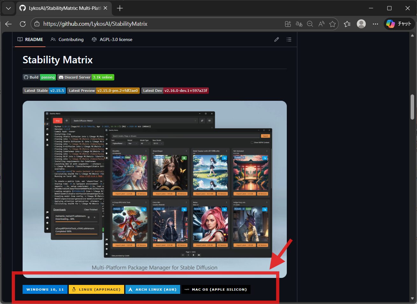Open the README outline list icon
The width and height of the screenshot is (417, 304).
point(289,39)
